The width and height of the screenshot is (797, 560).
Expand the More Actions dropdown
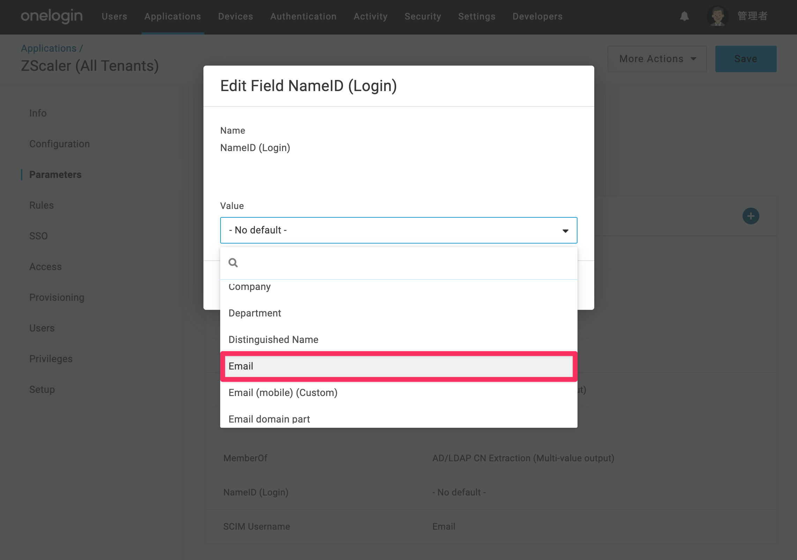point(657,59)
